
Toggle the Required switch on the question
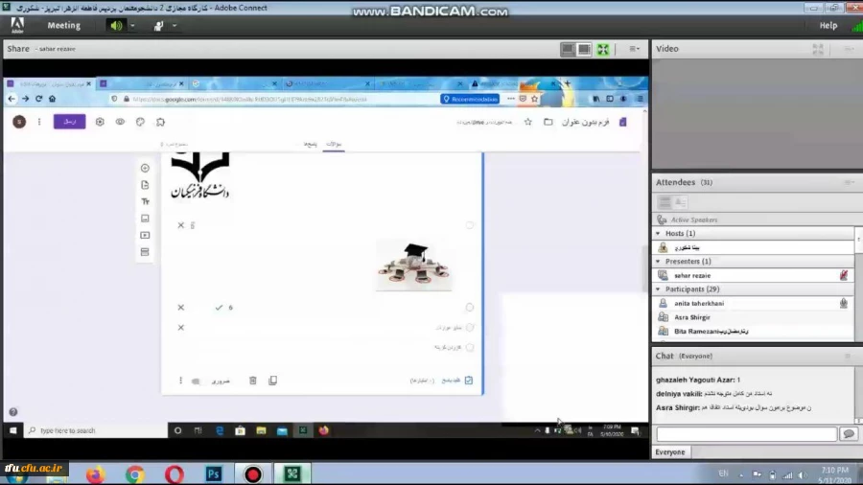click(x=196, y=381)
